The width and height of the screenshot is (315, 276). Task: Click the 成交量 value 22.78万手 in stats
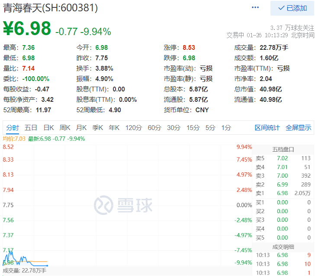coord(274,48)
